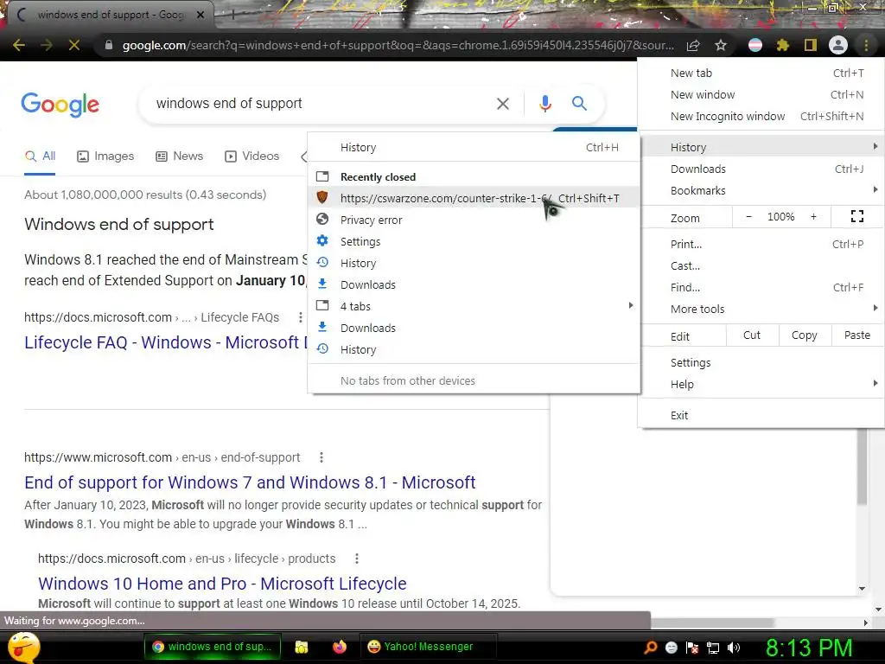Expand the History submenu arrow

point(875,147)
